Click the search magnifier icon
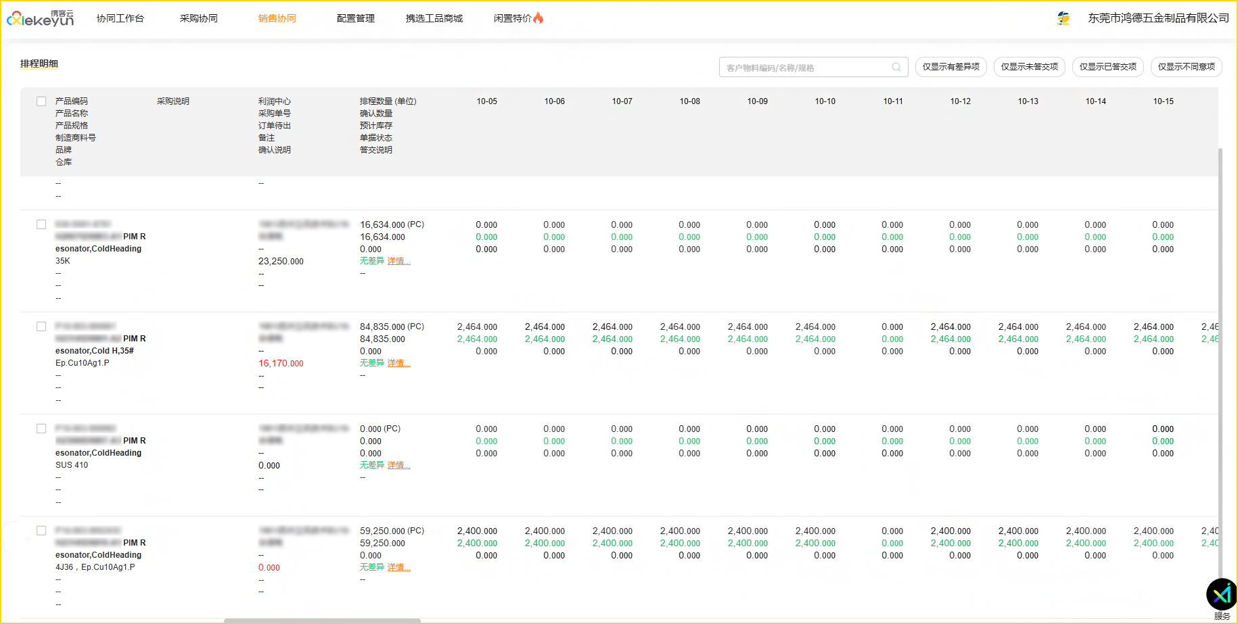The width and height of the screenshot is (1238, 624). (896, 67)
